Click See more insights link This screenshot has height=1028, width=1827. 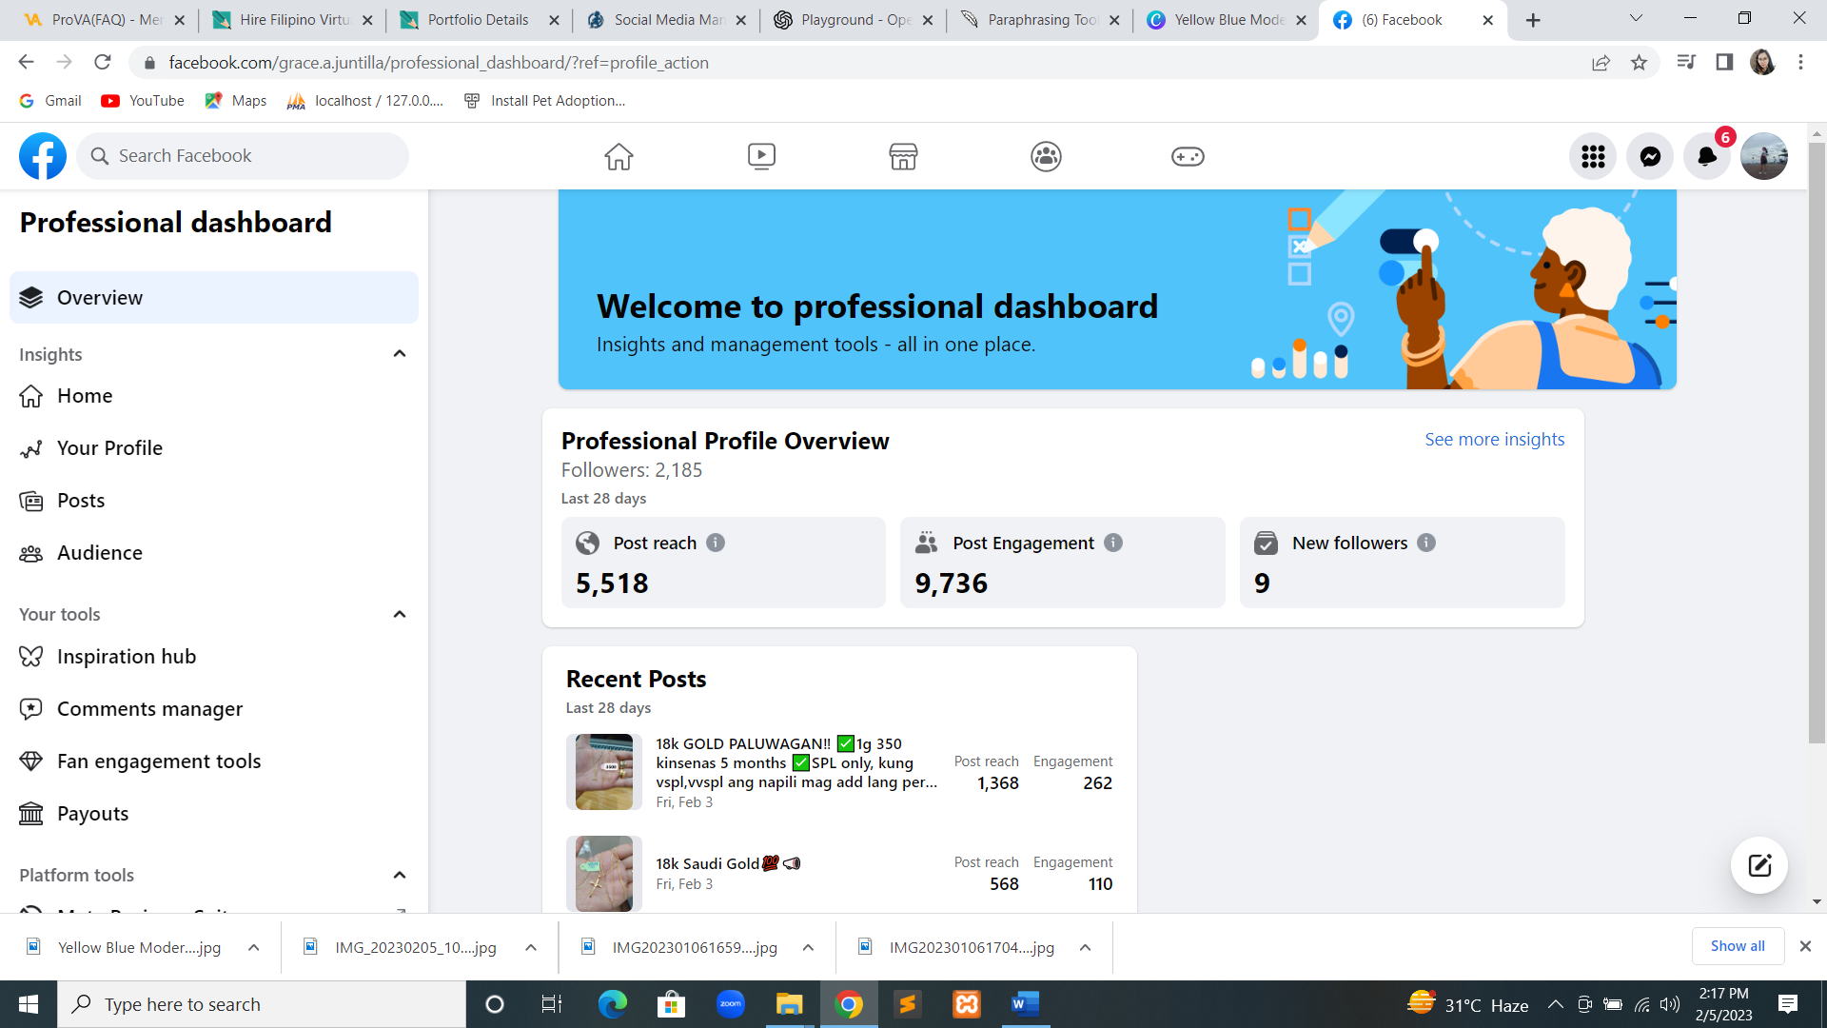pyautogui.click(x=1494, y=440)
